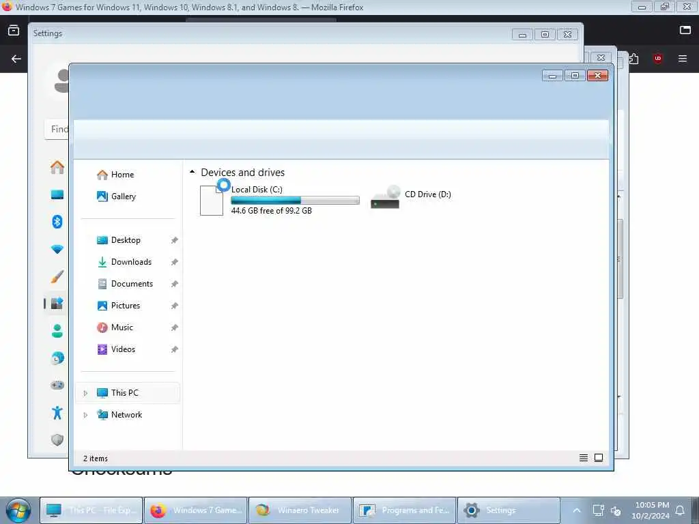Click the Firefox folder icon at top right
The height and width of the screenshot is (524, 699).
click(685, 30)
